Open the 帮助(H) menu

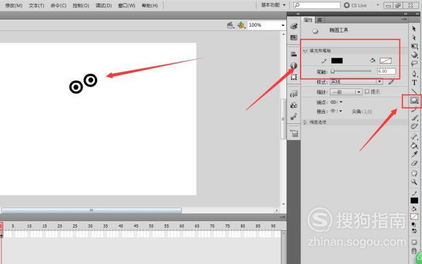149,5
